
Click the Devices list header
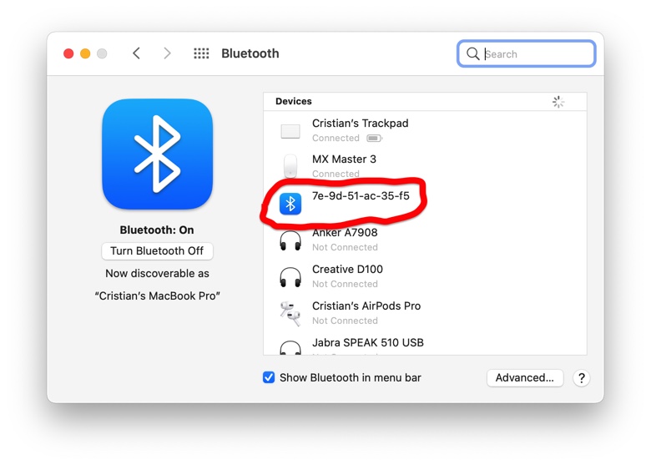[425, 102]
